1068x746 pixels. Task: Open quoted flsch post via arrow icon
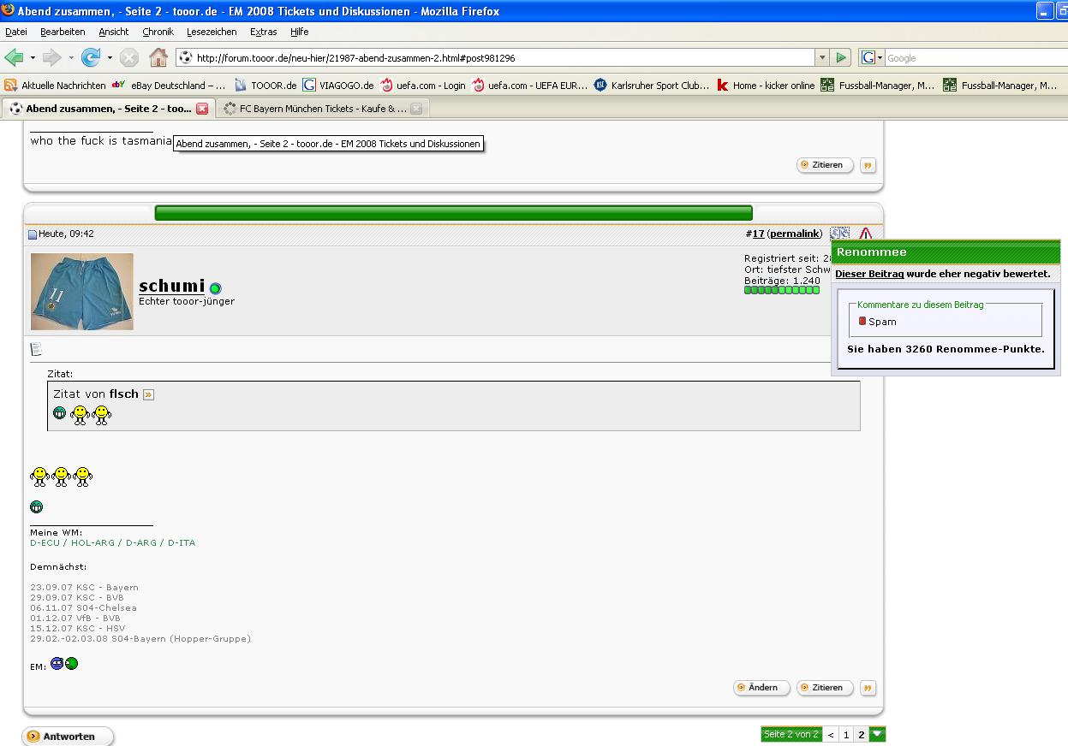148,394
